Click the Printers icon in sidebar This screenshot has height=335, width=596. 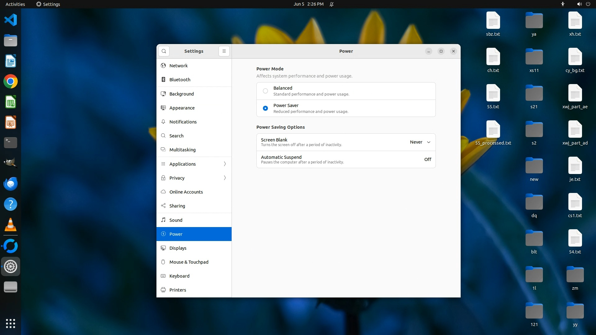[x=163, y=290]
